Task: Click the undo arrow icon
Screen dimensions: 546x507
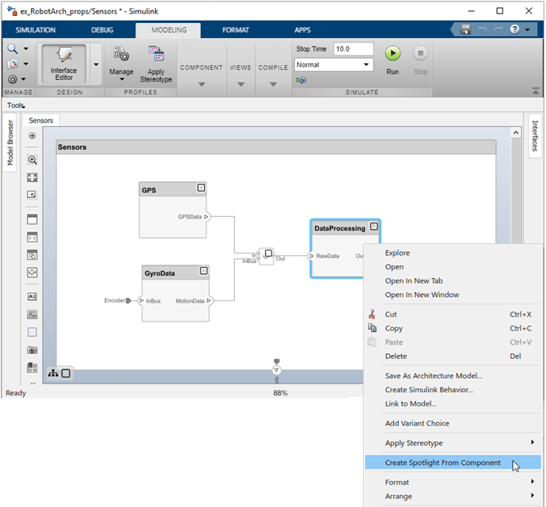Action: (x=482, y=29)
